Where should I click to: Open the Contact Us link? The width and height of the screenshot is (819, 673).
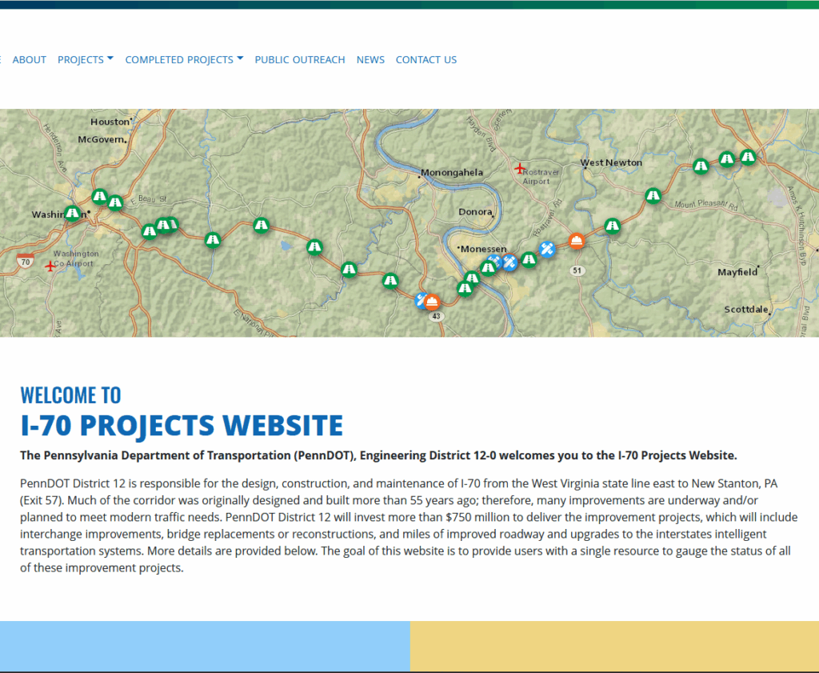(426, 60)
